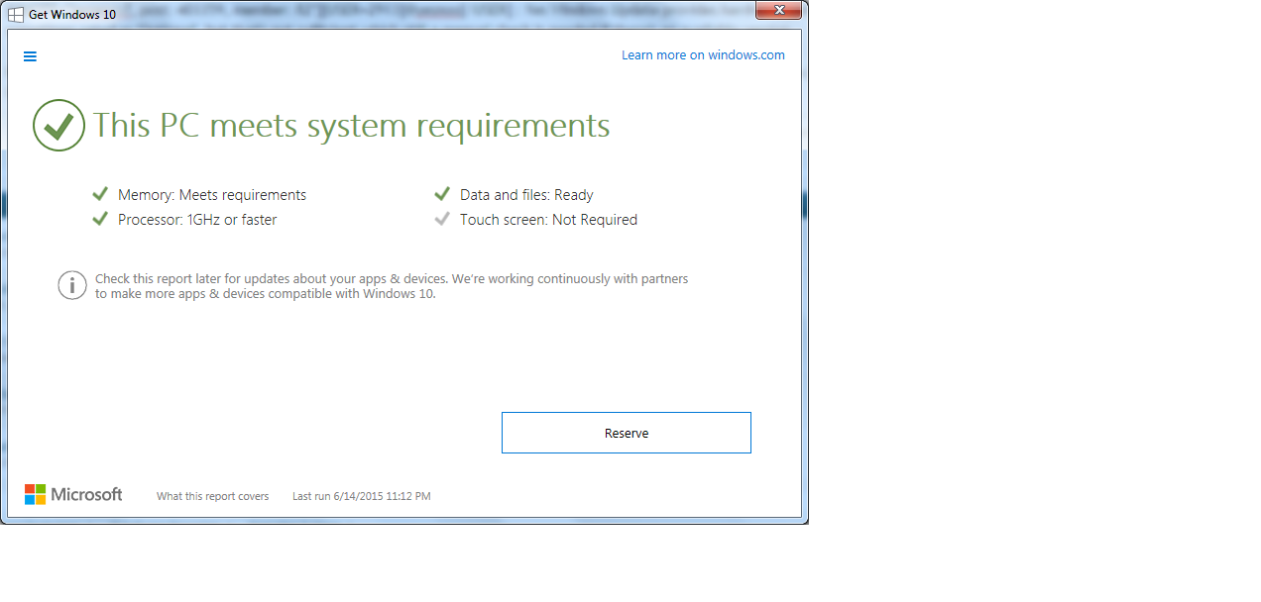Click the 'Get Windows 10' title bar text
Screen dimensions: 1261x602
[72, 15]
